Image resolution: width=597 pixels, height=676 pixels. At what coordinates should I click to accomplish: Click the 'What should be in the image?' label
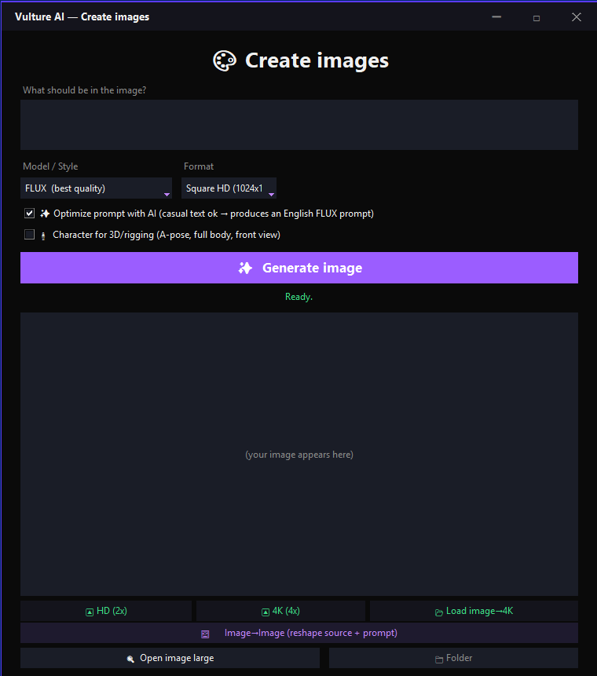point(85,90)
